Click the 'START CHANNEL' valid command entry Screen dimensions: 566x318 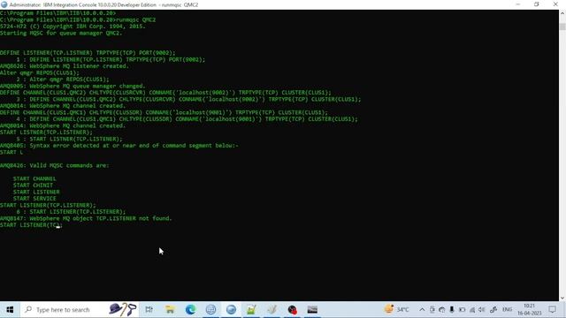(34, 178)
